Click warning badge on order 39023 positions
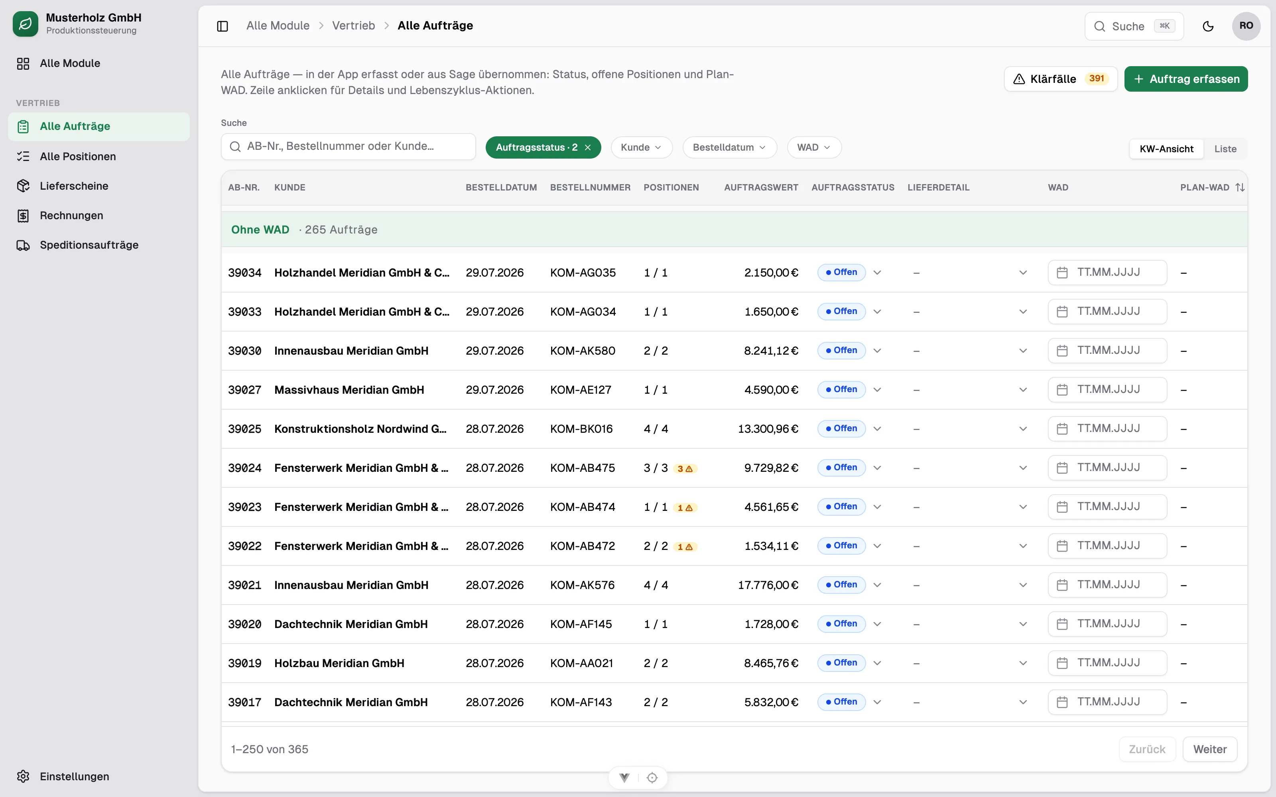This screenshot has width=1276, height=797. point(685,508)
